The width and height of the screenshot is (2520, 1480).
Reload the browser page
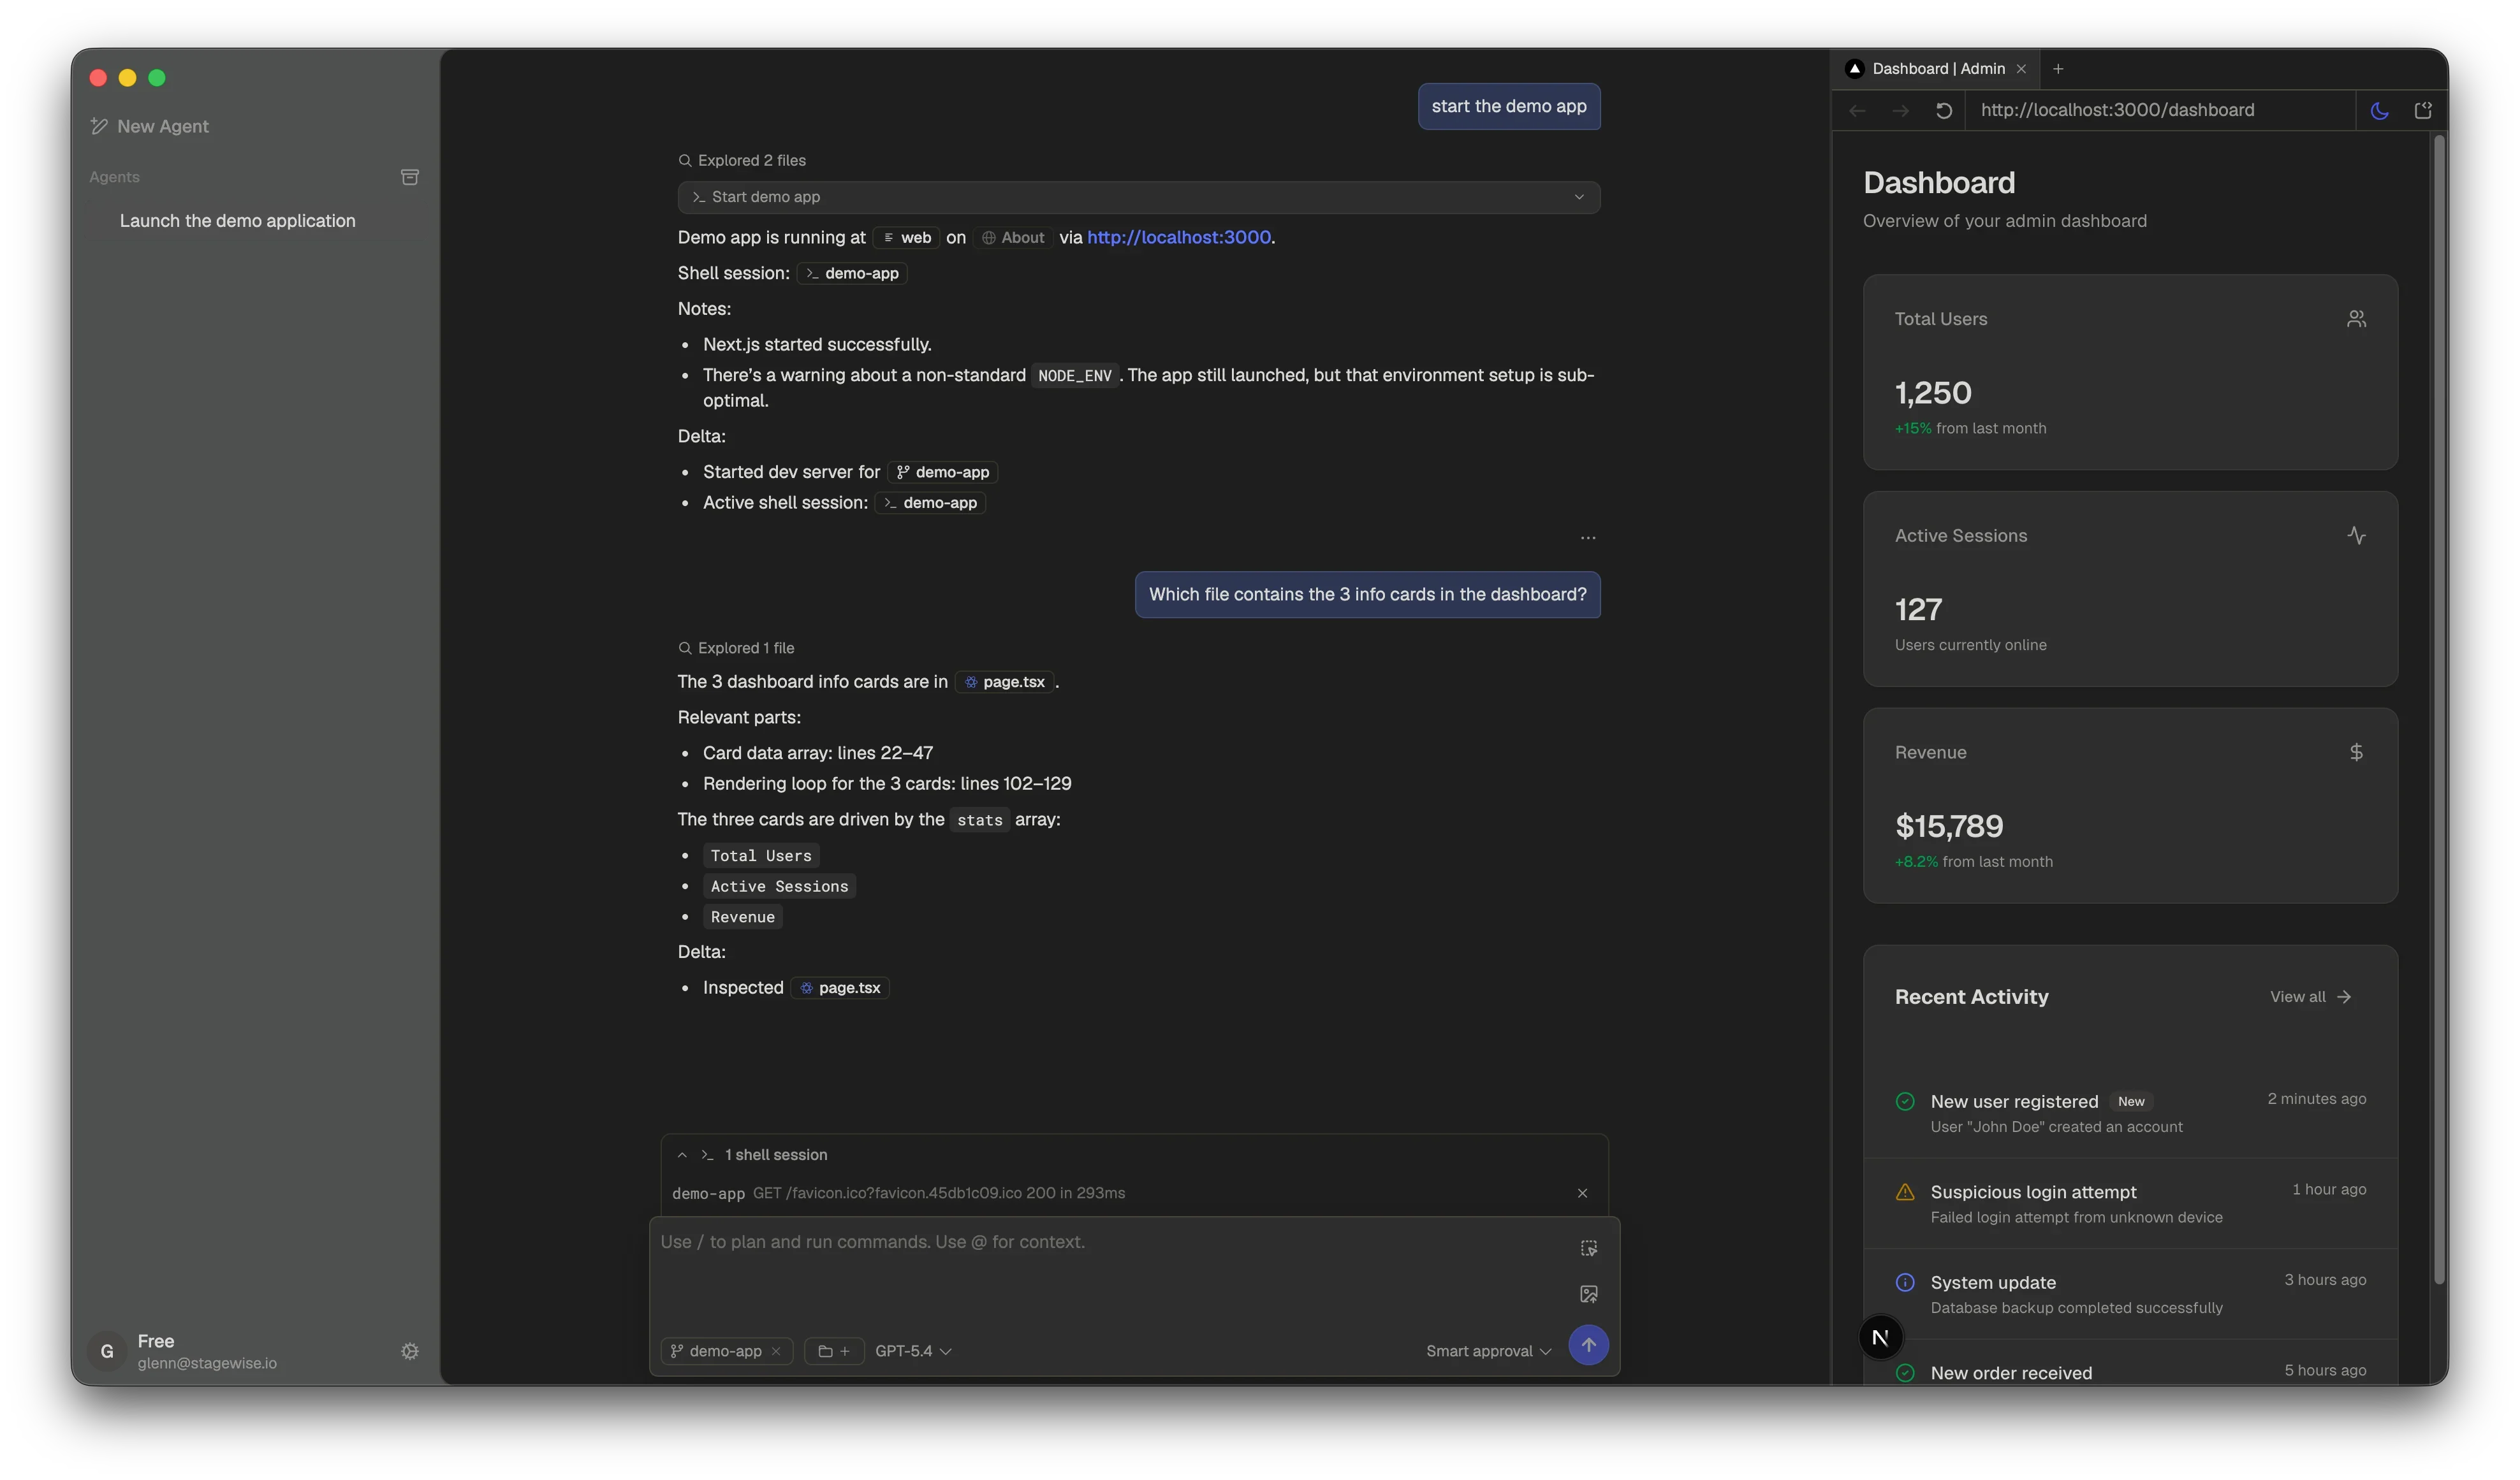coord(1943,111)
